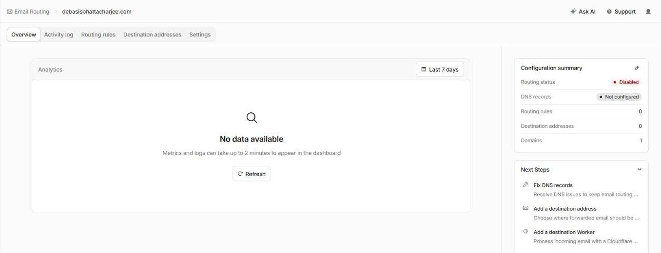Click the Routing status label
661x253 pixels.
(x=538, y=82)
